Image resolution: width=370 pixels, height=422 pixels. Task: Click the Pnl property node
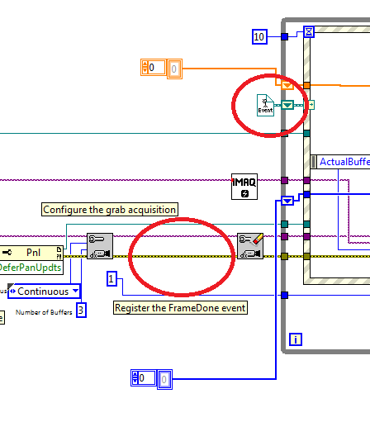tap(31, 253)
